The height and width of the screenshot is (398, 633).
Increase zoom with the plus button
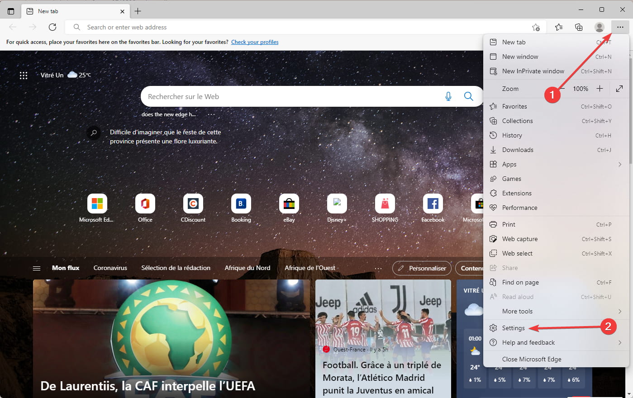click(x=600, y=89)
